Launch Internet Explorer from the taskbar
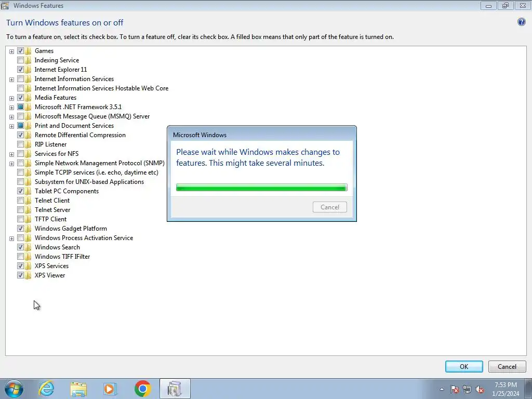 [x=46, y=389]
